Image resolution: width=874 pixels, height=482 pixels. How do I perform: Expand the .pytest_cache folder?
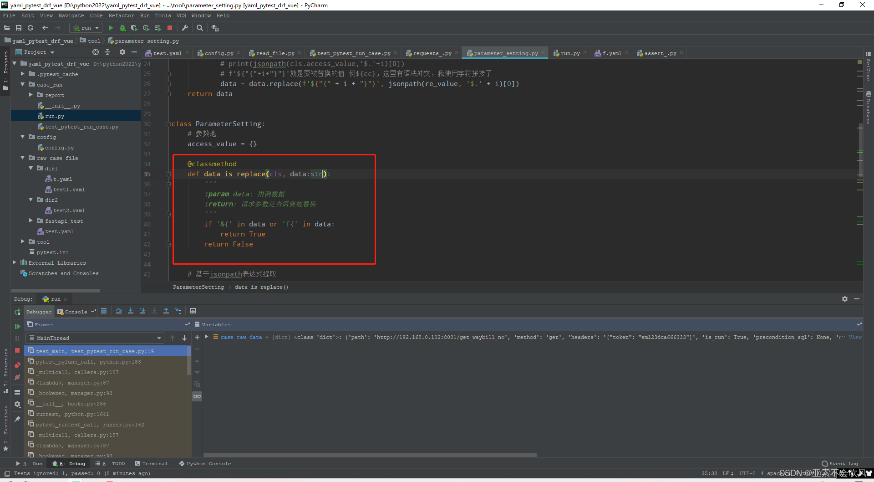(23, 74)
